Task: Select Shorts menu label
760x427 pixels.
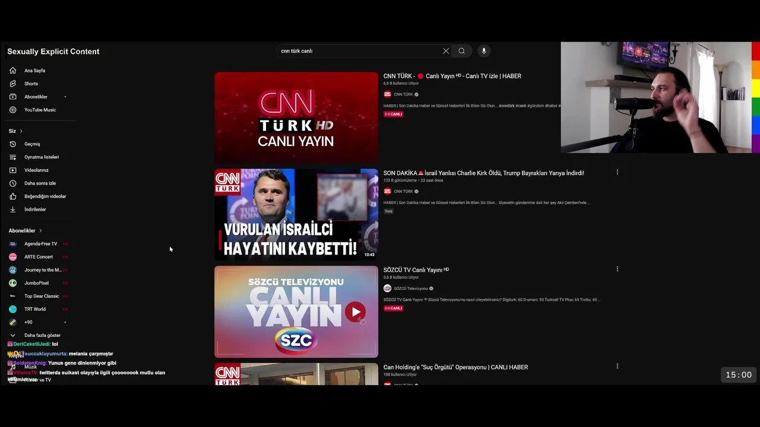Action: pyautogui.click(x=31, y=84)
